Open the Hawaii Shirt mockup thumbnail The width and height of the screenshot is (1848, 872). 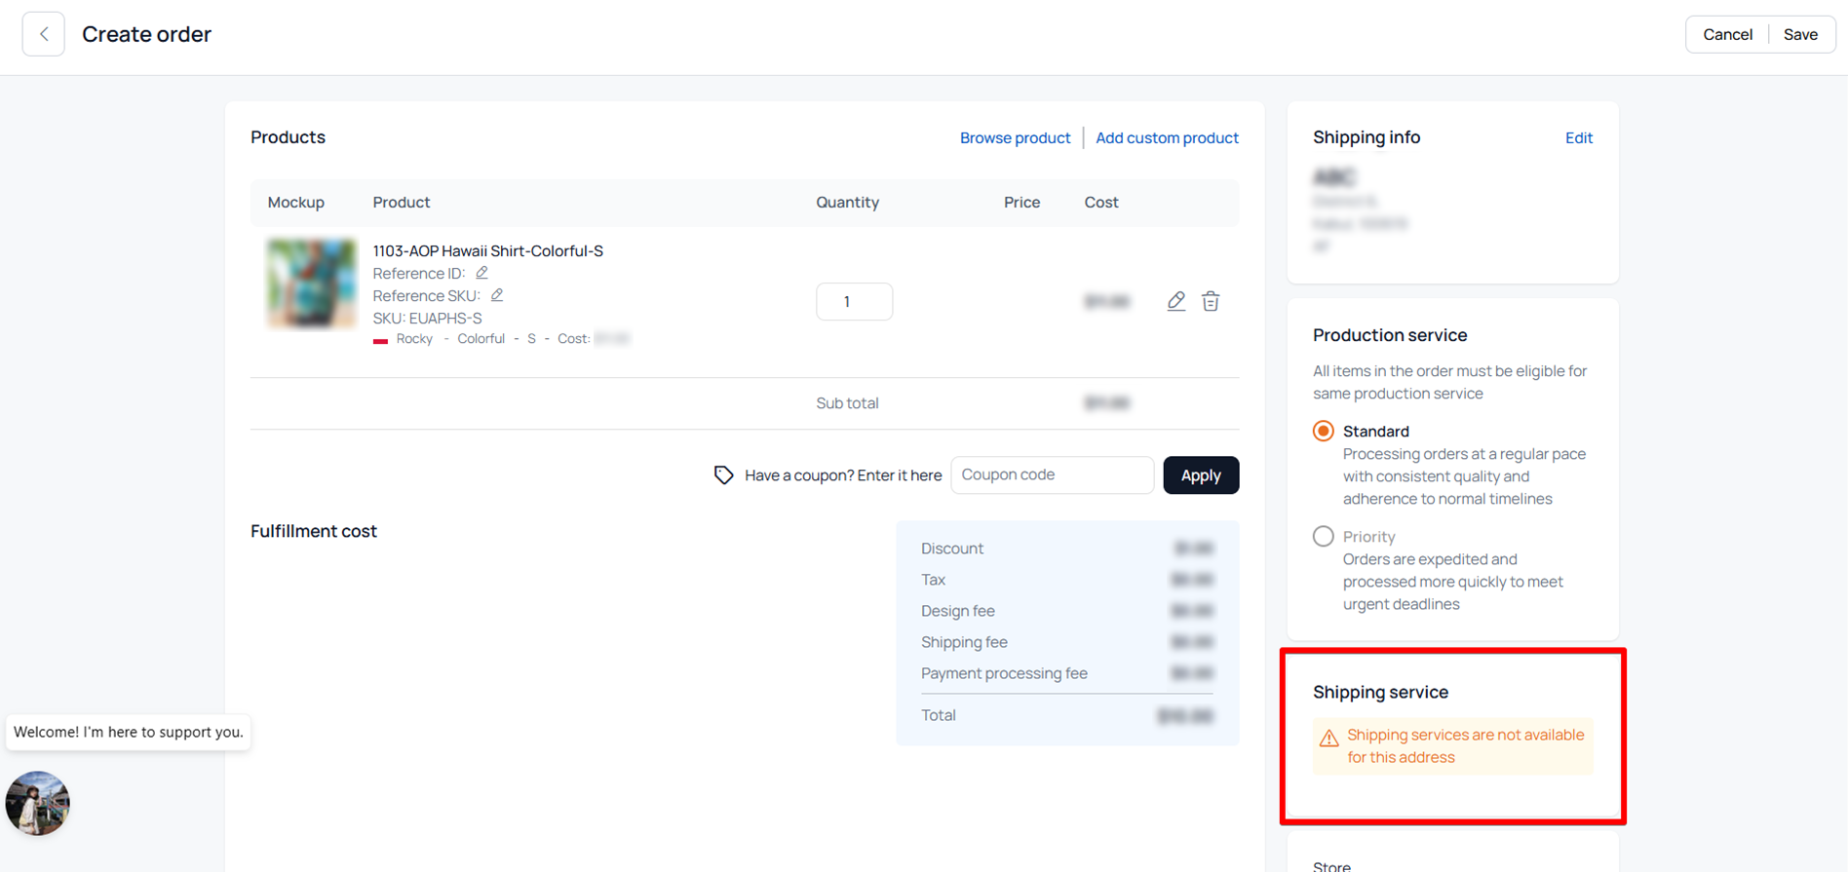pyautogui.click(x=312, y=284)
